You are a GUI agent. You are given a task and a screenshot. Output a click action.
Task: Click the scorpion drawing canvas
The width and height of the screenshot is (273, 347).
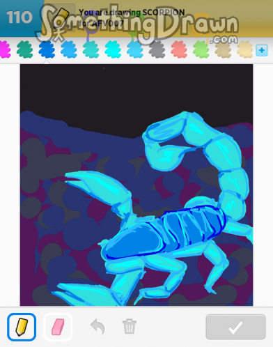point(136,185)
